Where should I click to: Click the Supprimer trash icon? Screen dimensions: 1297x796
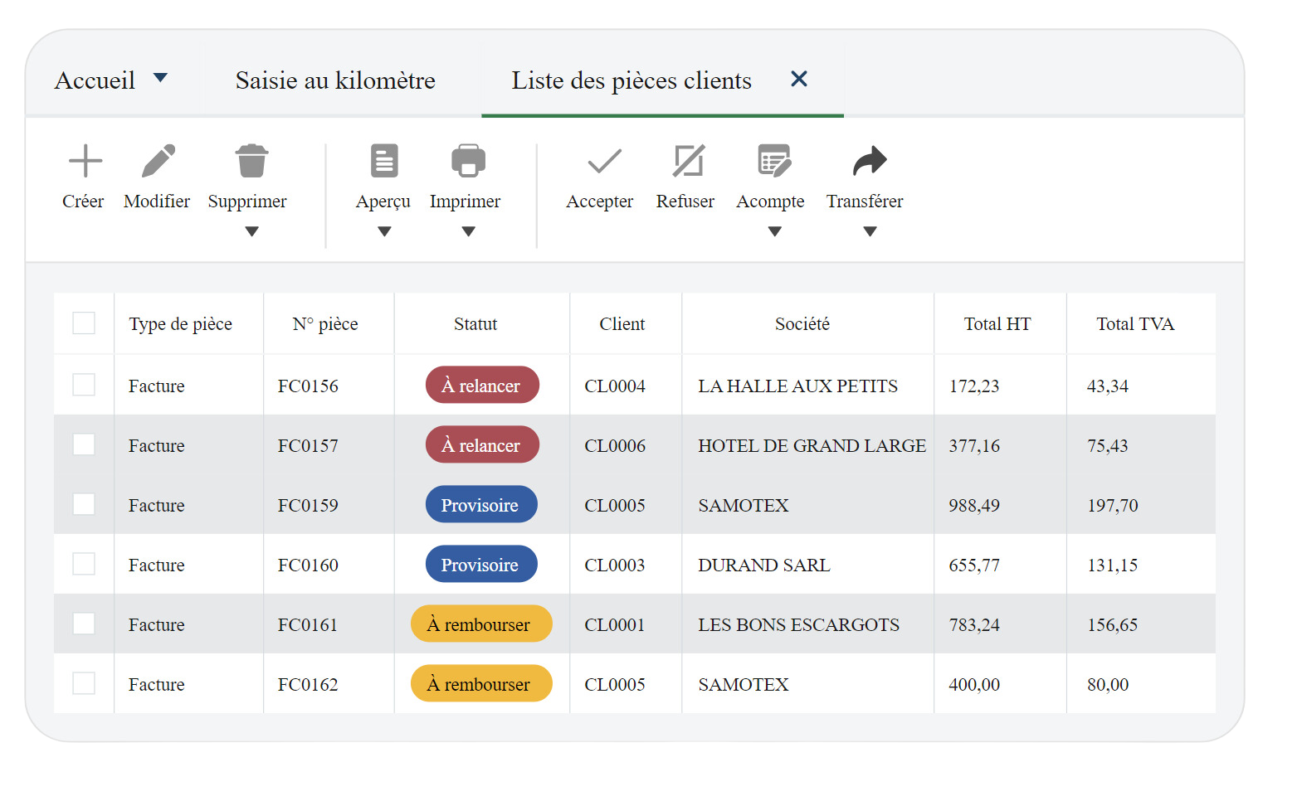tap(251, 161)
